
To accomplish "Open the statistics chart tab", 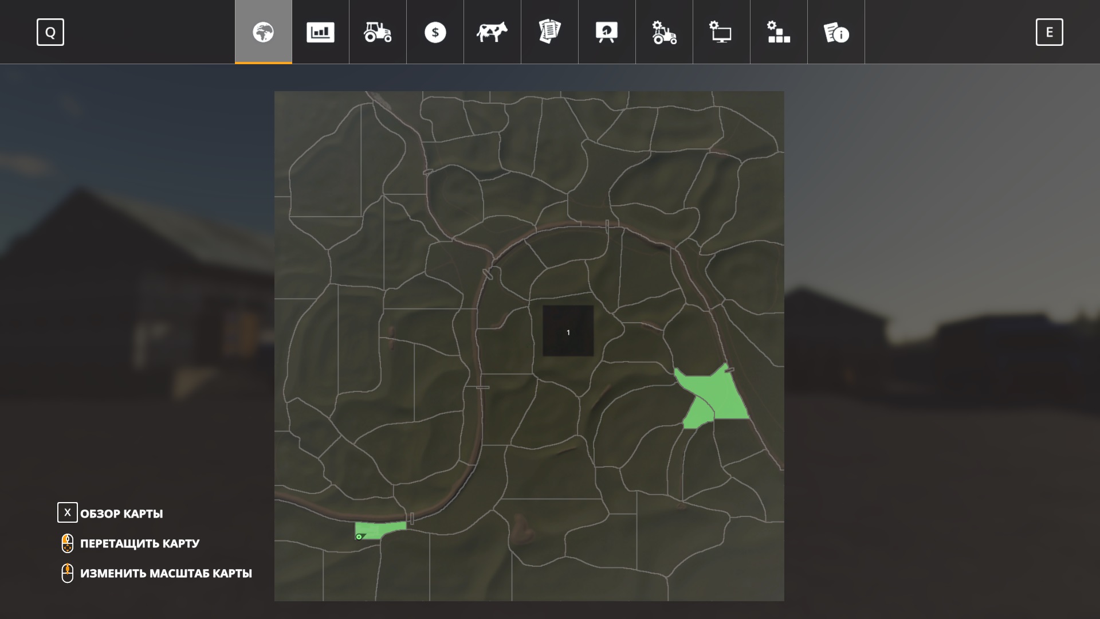I will tap(321, 32).
